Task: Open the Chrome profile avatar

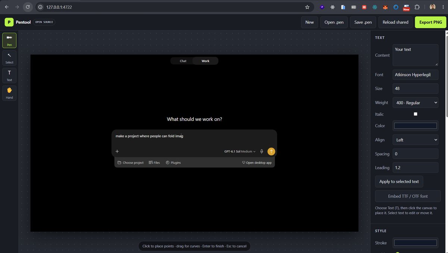Action: [x=432, y=7]
